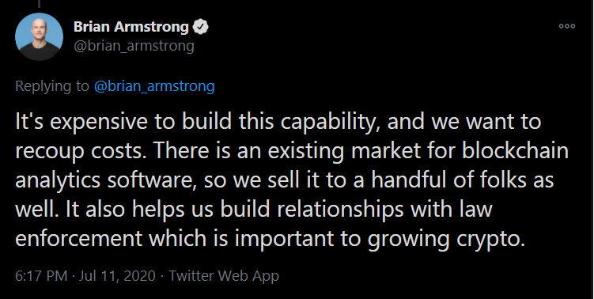Click the verified checkmark badge beside the name
The image size is (594, 299).
point(200,27)
